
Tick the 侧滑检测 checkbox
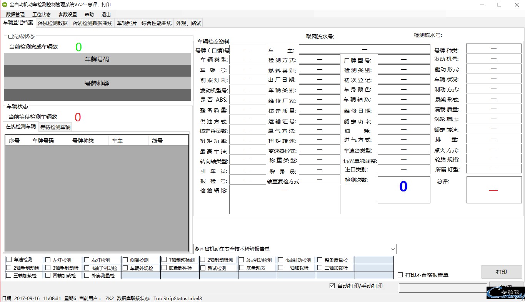click(125, 260)
